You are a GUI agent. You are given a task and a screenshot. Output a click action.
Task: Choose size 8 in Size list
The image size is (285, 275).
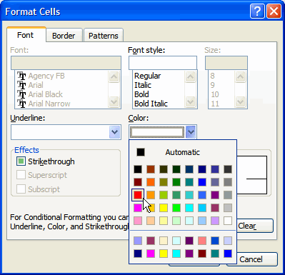(x=212, y=76)
